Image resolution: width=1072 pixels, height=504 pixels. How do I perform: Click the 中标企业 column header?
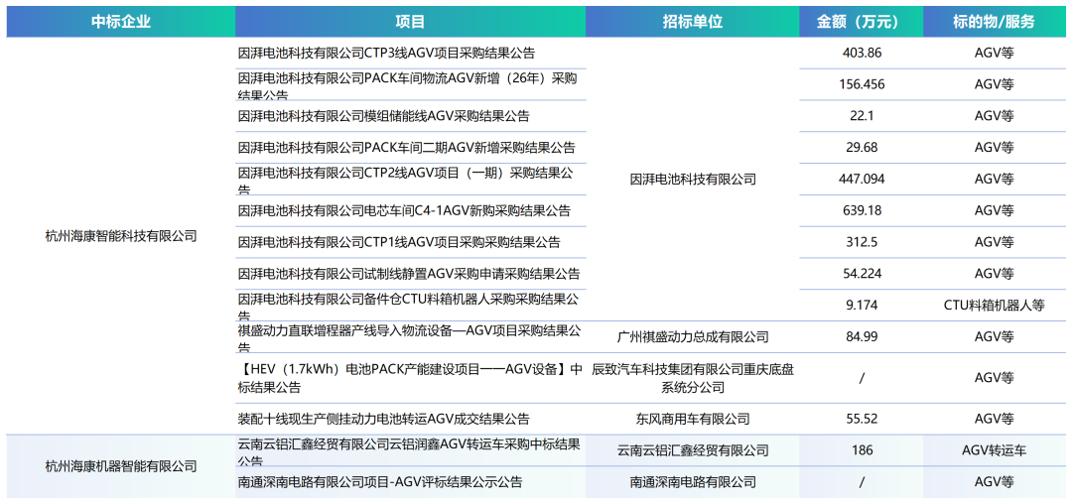pos(121,22)
